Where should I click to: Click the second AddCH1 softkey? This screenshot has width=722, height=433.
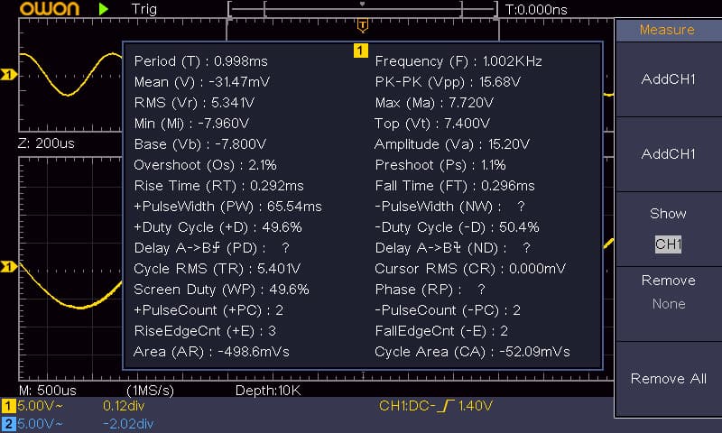click(669, 153)
